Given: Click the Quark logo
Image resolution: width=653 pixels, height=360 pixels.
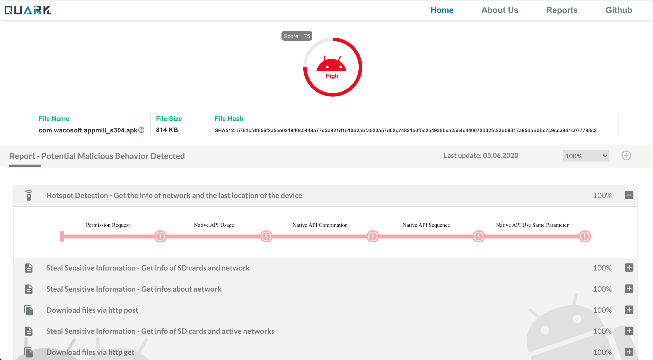Looking at the screenshot, I should click(28, 10).
